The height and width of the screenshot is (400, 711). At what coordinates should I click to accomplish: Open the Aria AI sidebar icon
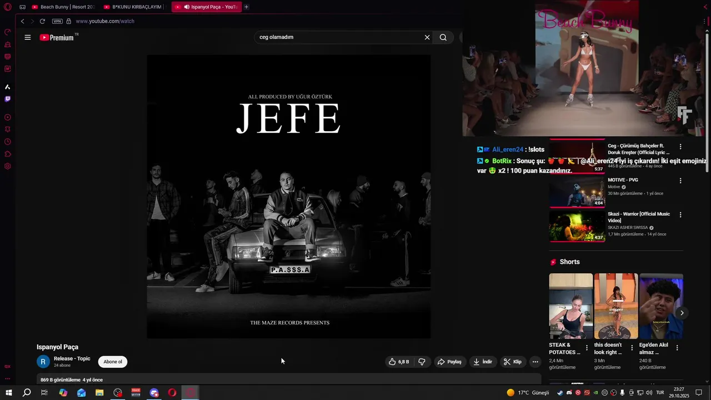tap(8, 87)
